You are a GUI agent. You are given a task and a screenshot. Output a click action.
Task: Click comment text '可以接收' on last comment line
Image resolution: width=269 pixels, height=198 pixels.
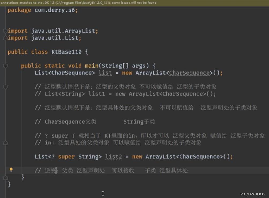[123, 171]
